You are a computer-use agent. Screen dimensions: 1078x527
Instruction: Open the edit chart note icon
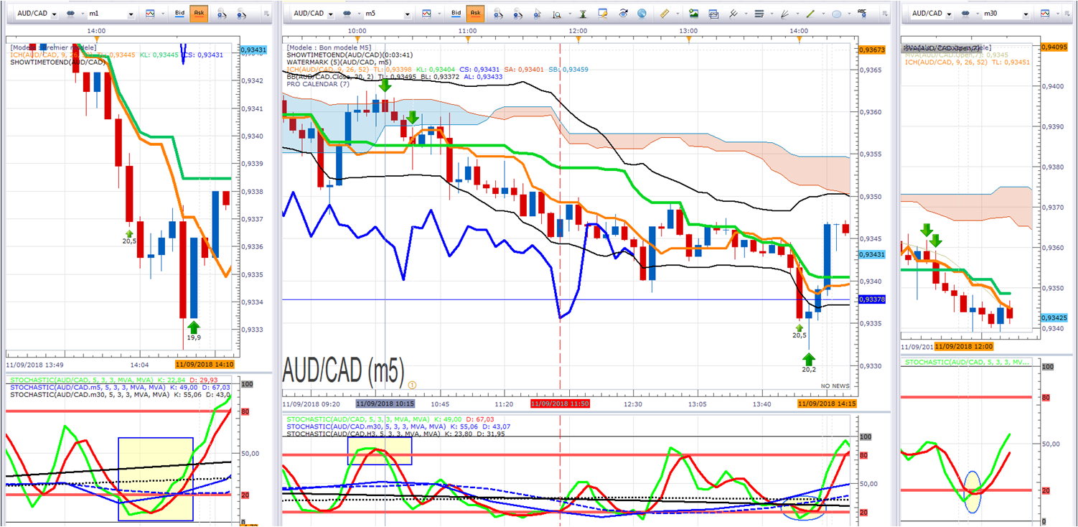pos(603,14)
